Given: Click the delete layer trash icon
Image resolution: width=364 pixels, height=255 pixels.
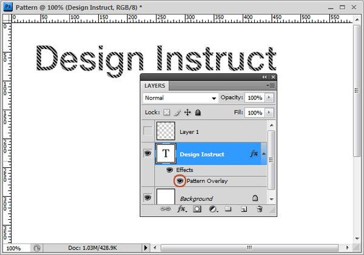Looking at the screenshot, I should tap(260, 209).
